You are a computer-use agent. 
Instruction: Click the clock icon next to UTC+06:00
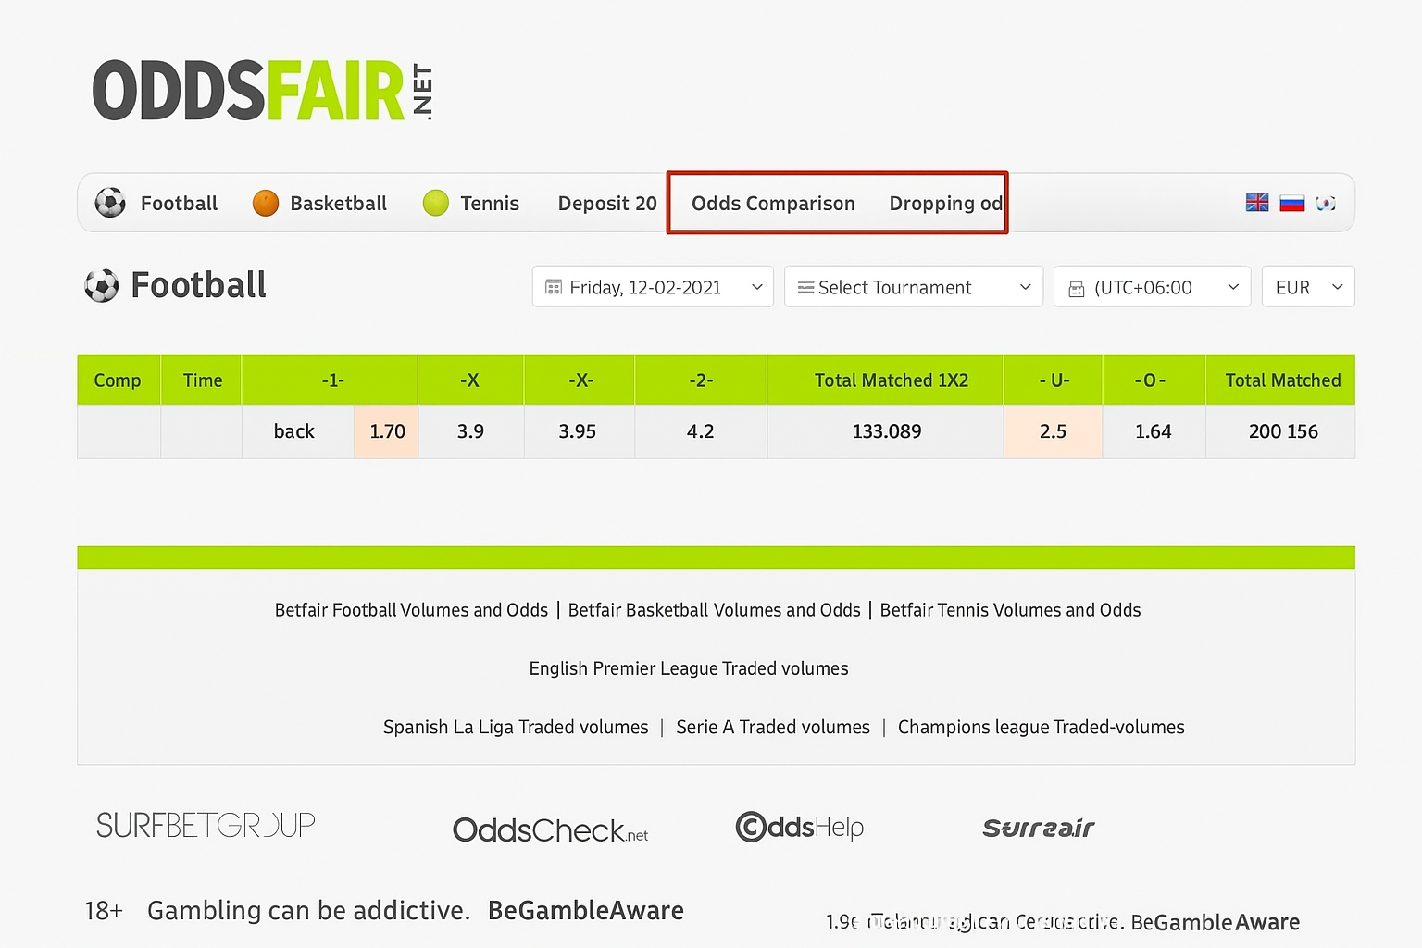click(1076, 288)
